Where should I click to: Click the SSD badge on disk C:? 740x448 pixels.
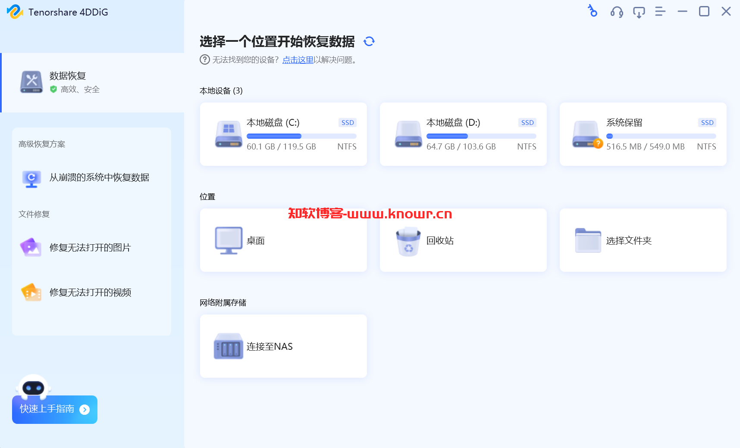[348, 123]
